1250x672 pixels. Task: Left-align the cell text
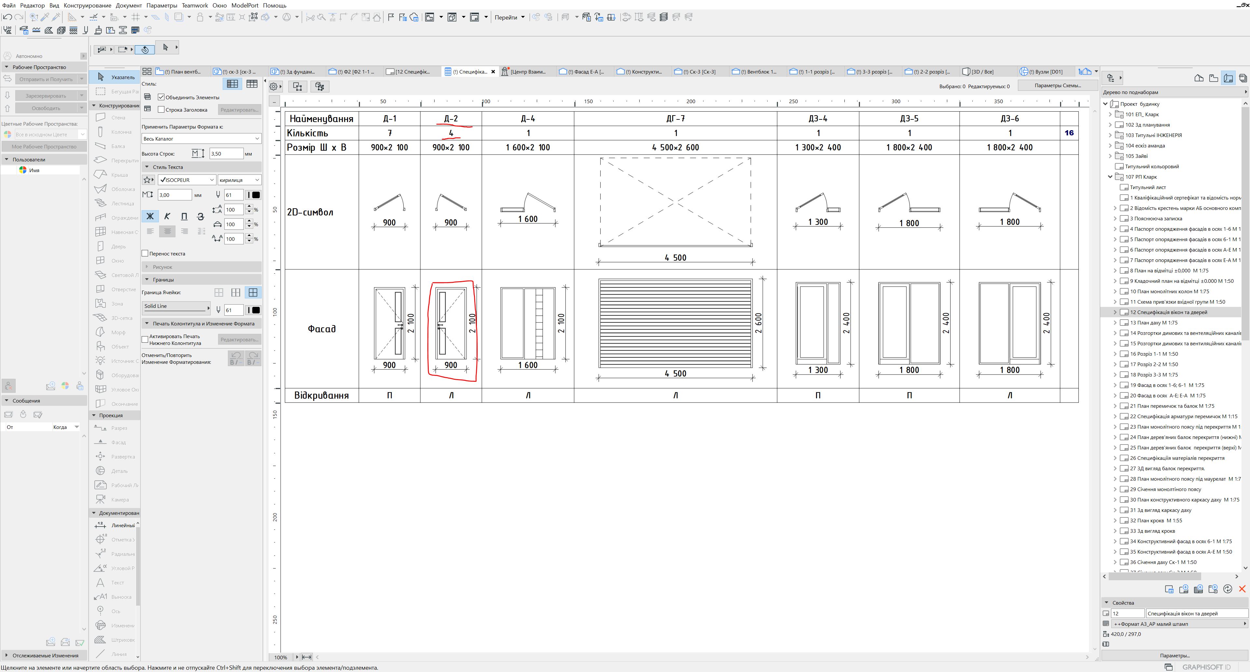click(150, 231)
